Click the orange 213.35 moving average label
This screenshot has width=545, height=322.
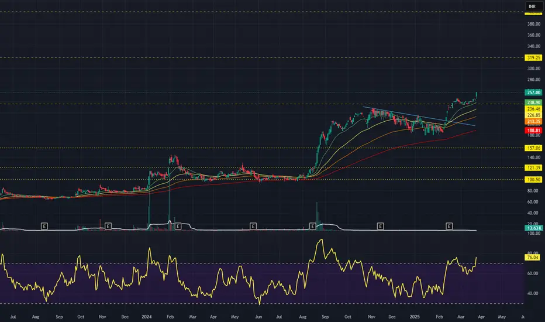tap(533, 122)
